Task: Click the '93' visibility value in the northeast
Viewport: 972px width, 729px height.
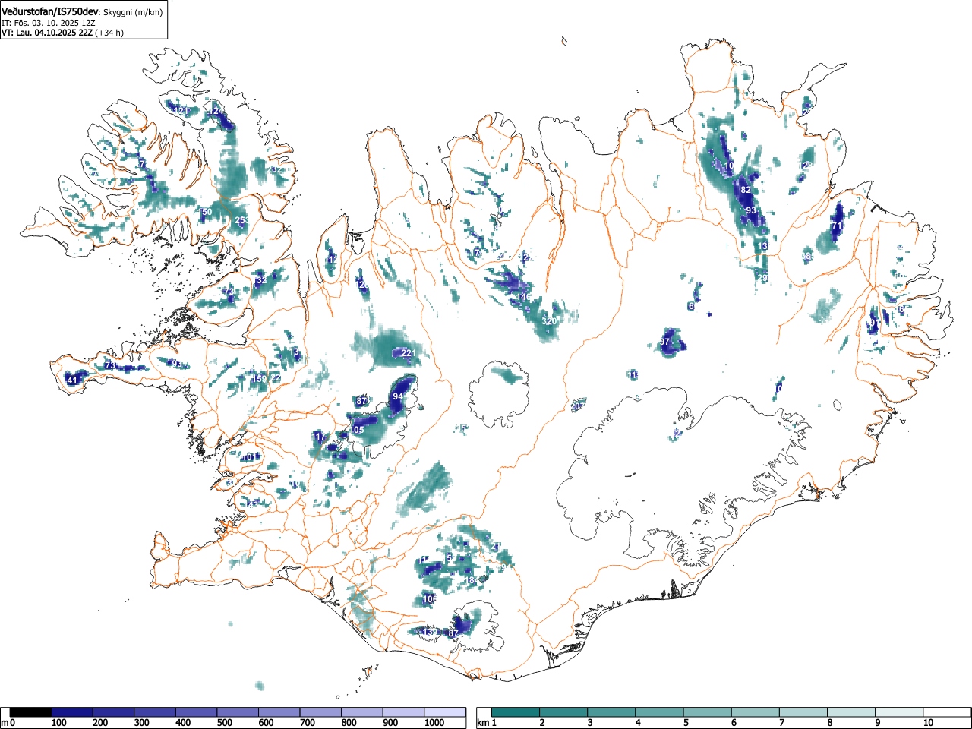Action: point(751,210)
